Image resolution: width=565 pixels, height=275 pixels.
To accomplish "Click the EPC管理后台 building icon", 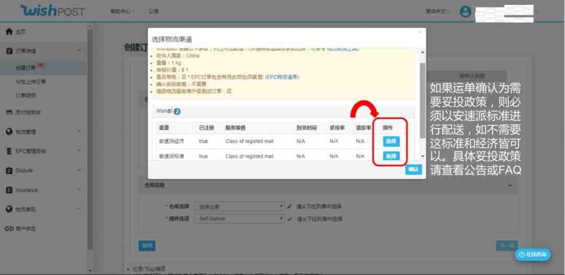I will tap(9, 151).
